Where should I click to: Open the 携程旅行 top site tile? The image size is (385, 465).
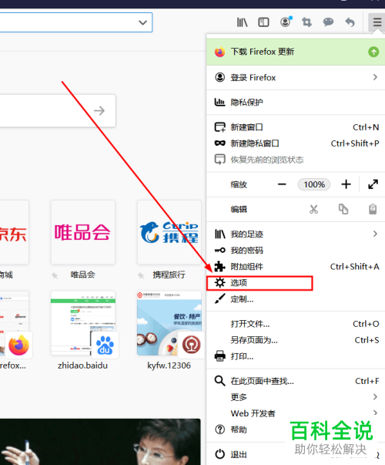[169, 232]
